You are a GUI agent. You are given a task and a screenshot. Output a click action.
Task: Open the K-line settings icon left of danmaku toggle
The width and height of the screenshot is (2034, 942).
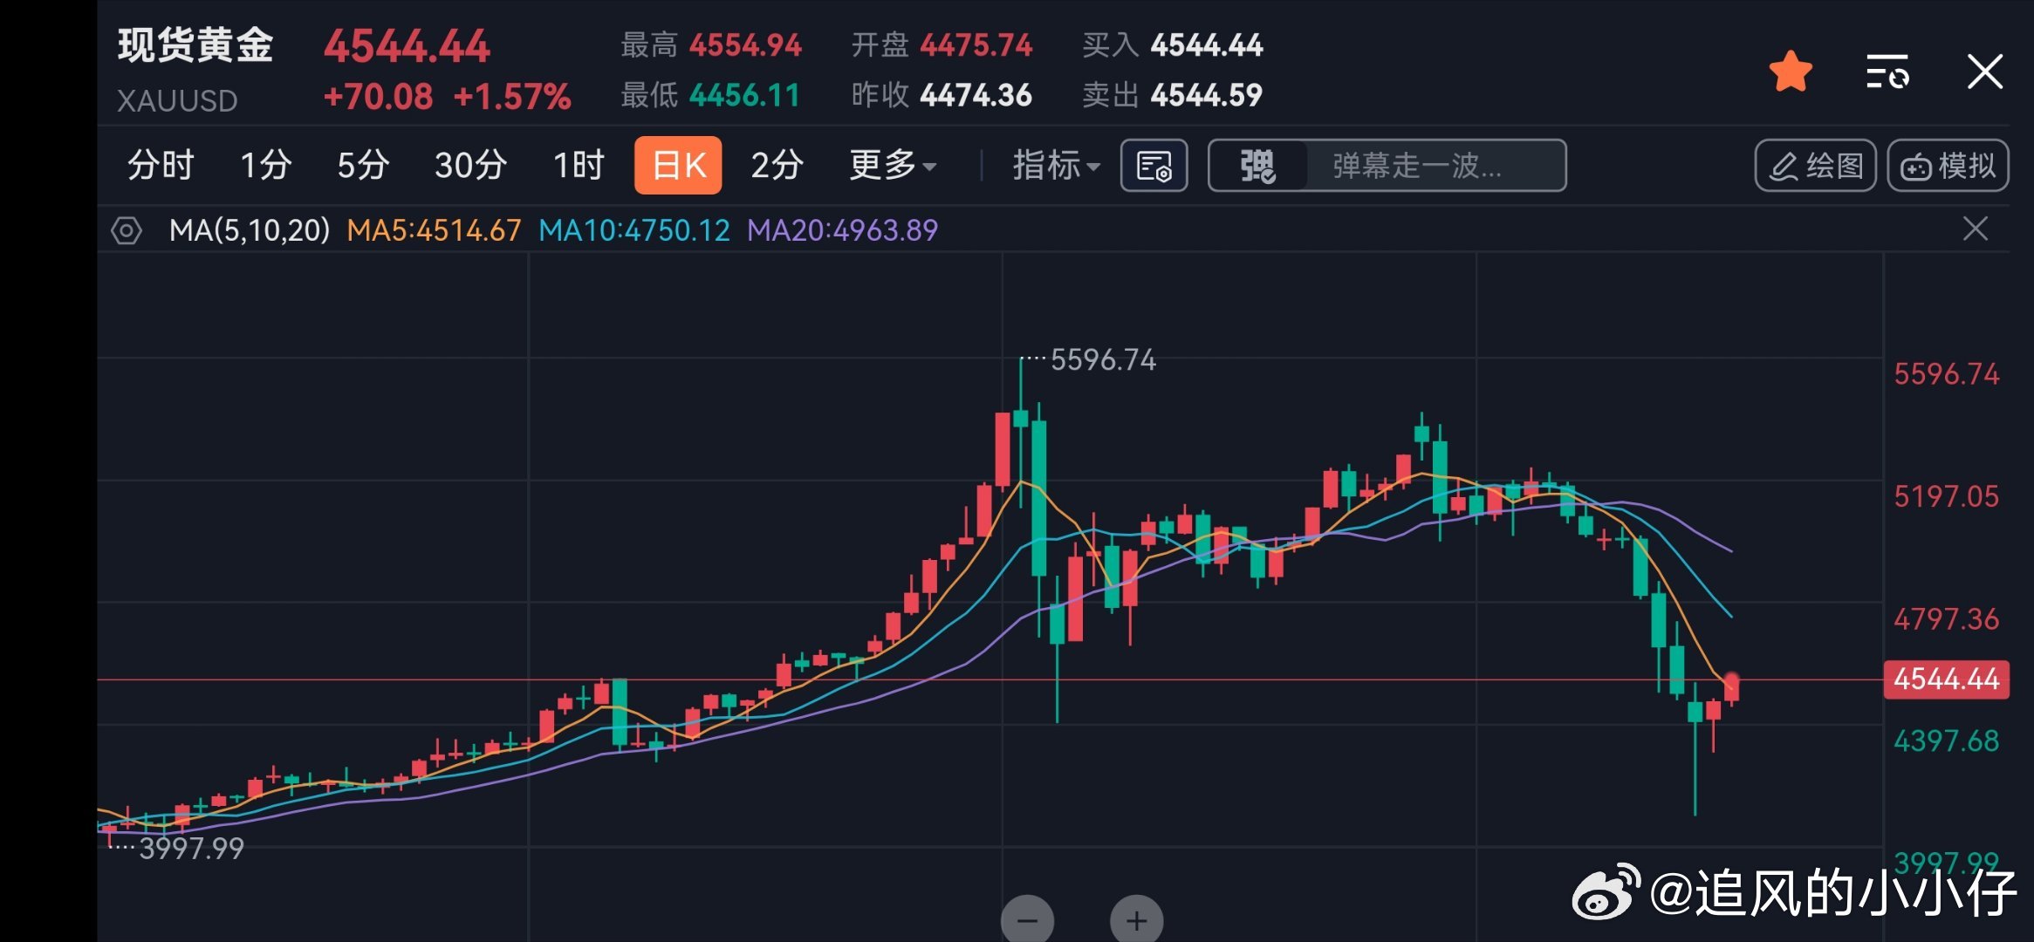click(x=1153, y=164)
